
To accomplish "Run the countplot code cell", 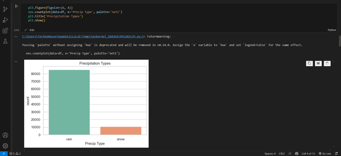I will click(16, 6).
